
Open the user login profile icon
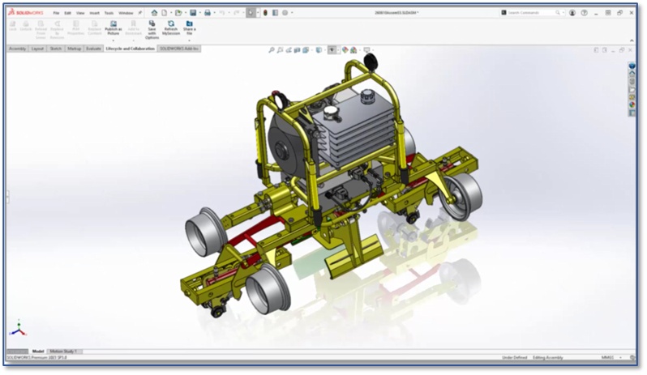click(x=572, y=13)
